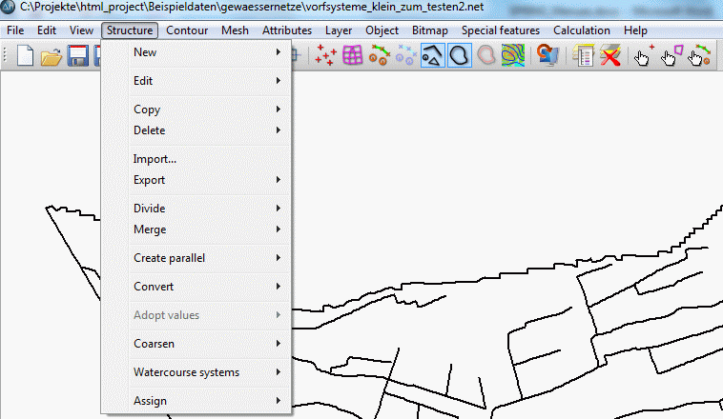Click the toolbar drag grip handle
The height and width of the screenshot is (419, 723).
(5, 56)
